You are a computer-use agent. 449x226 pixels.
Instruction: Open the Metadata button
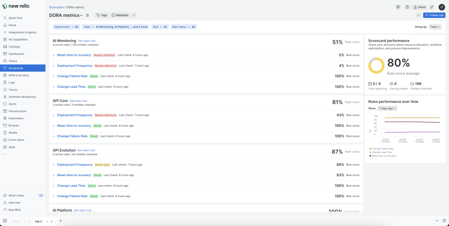coord(120,15)
